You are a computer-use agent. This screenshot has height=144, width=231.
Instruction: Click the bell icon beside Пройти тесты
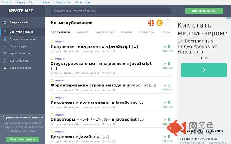click(5, 53)
